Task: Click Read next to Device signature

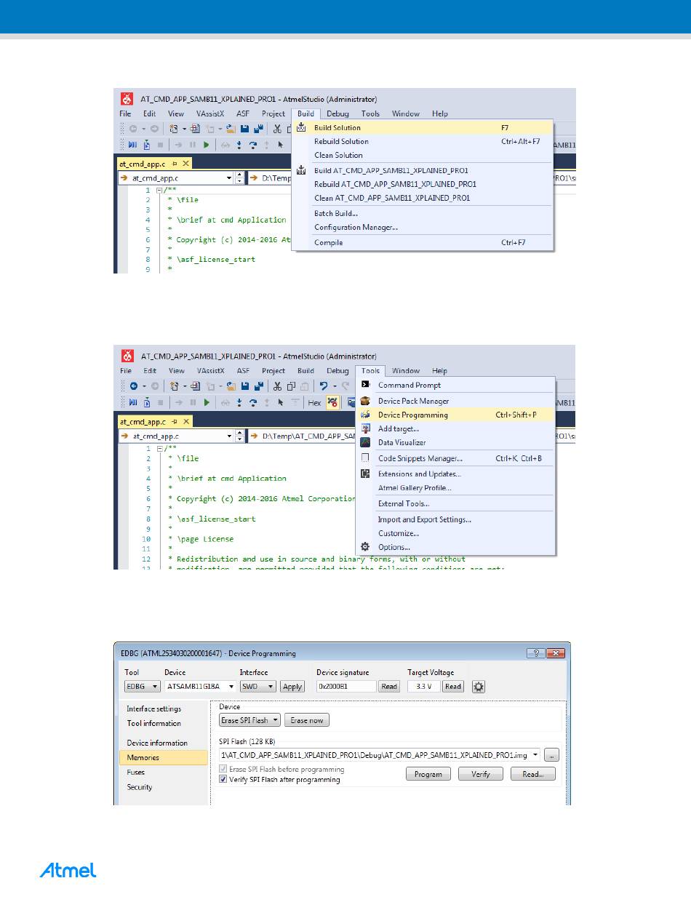Action: point(389,686)
